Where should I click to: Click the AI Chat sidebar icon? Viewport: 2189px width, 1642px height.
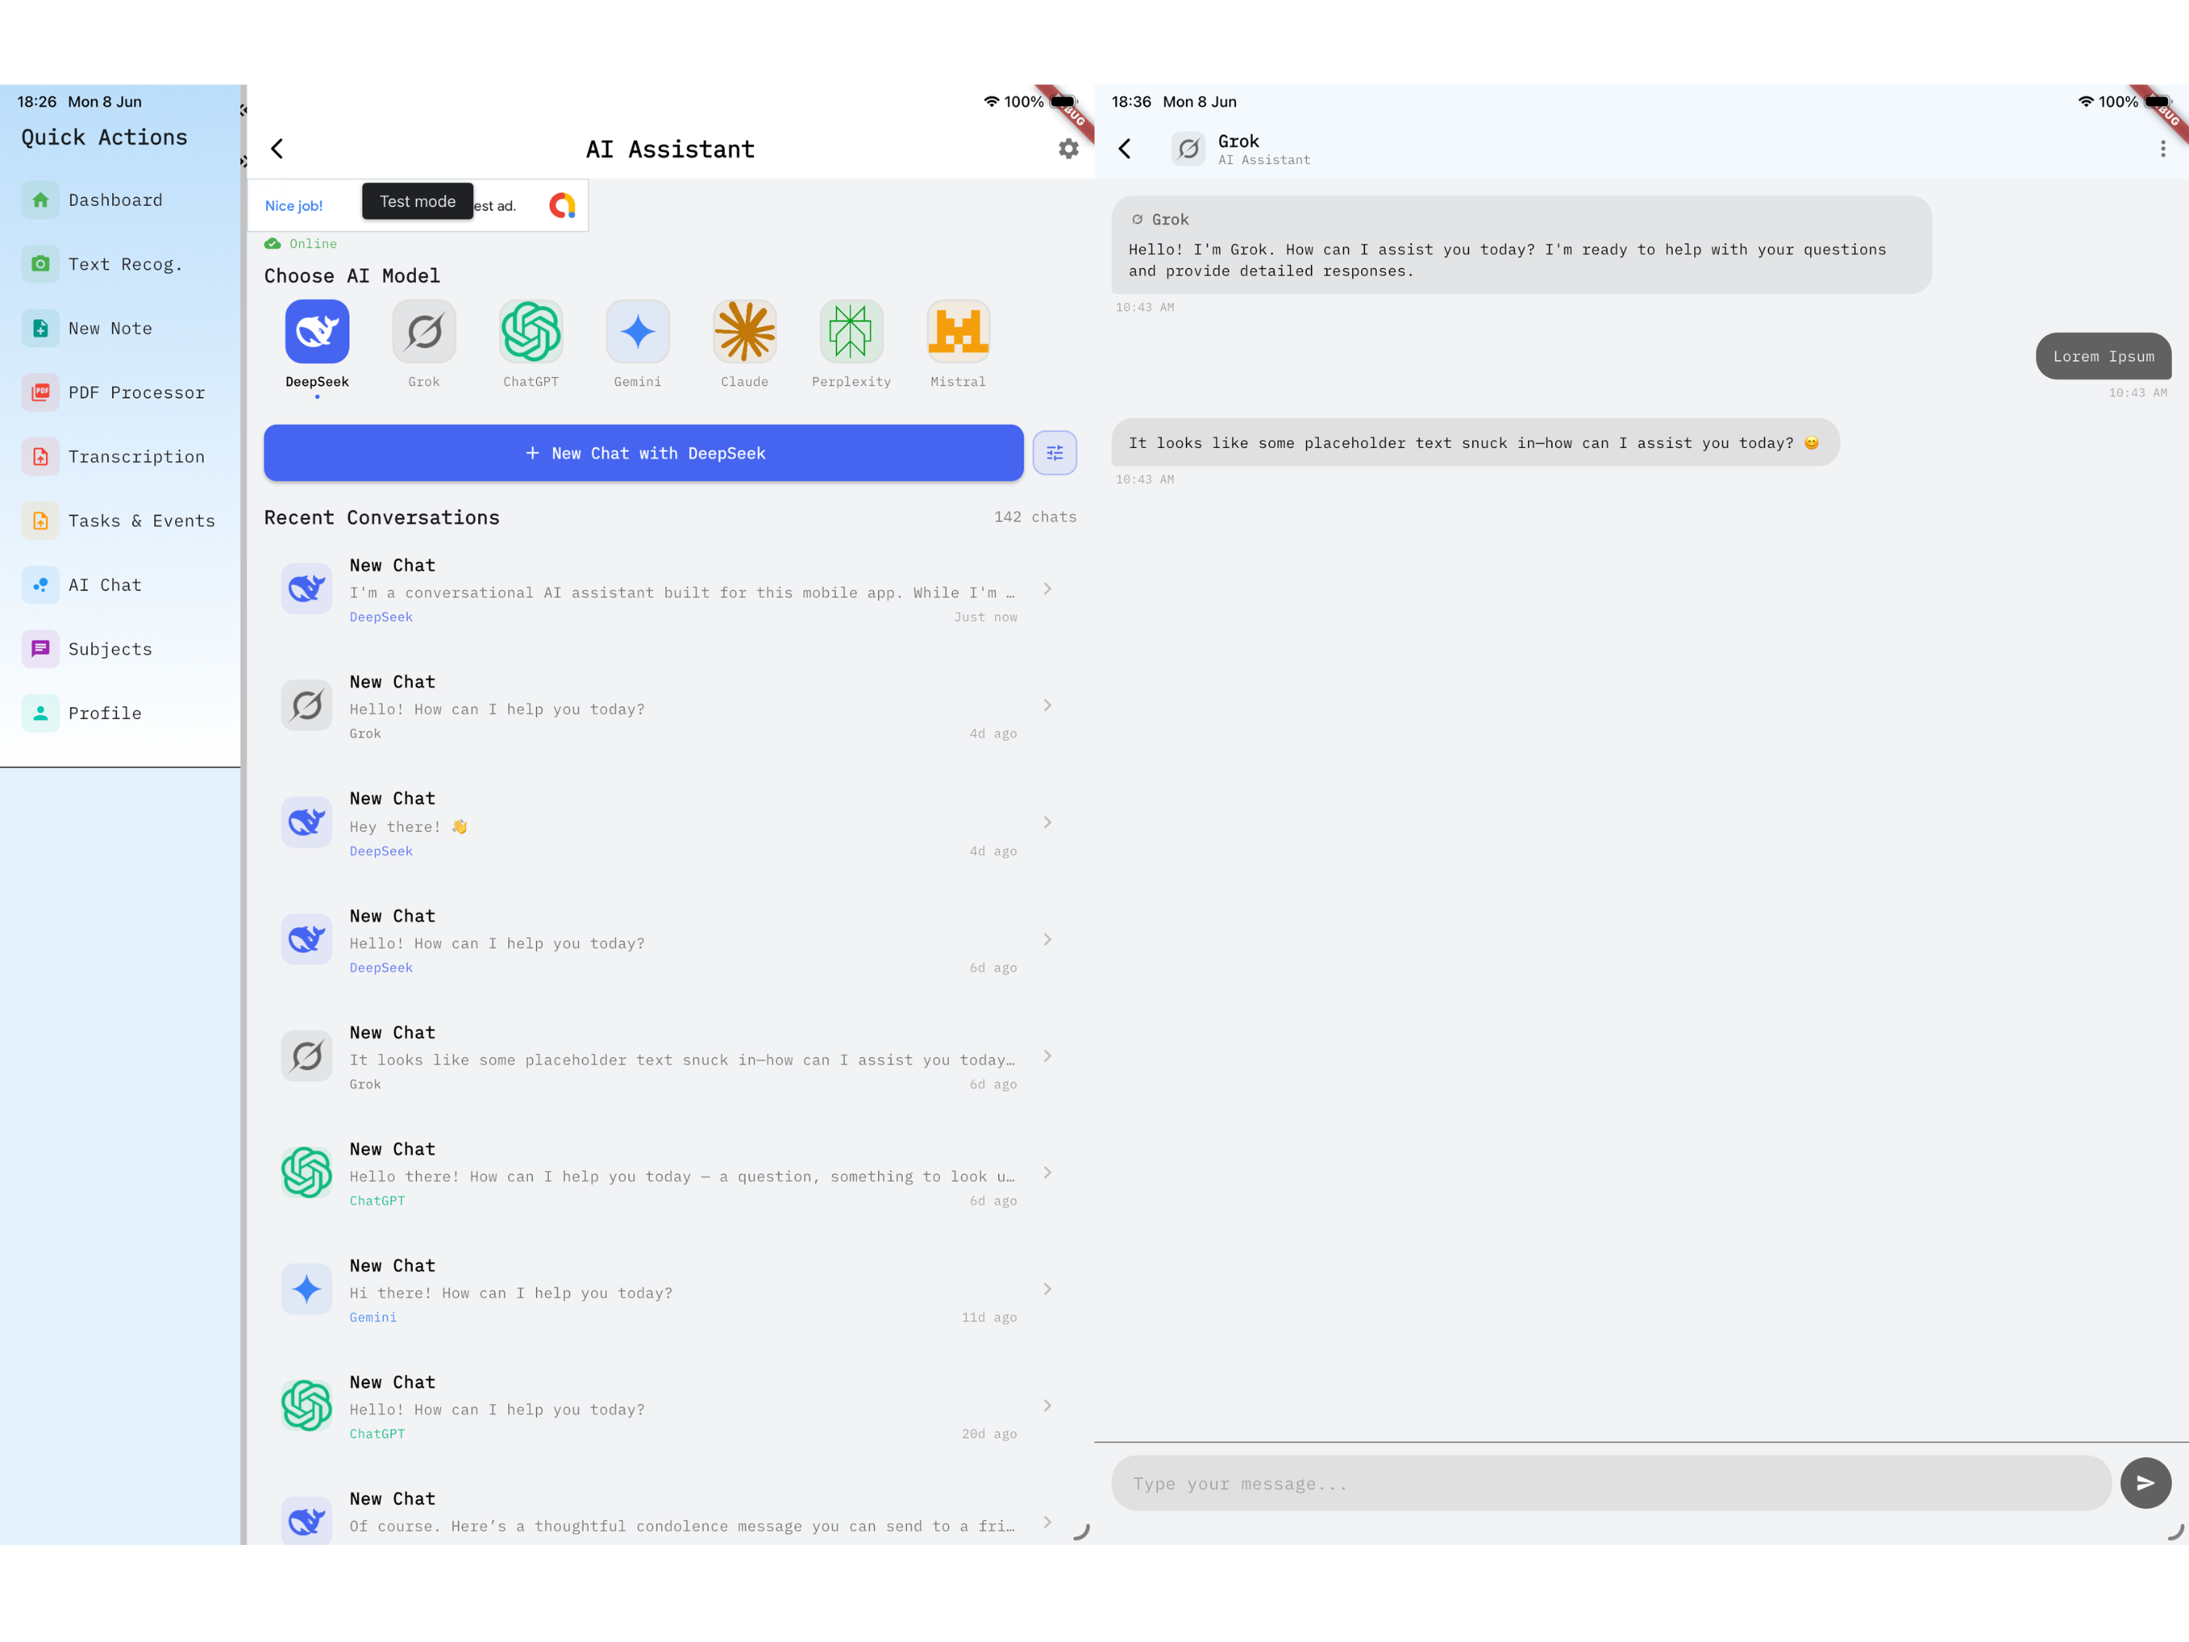pyautogui.click(x=41, y=585)
